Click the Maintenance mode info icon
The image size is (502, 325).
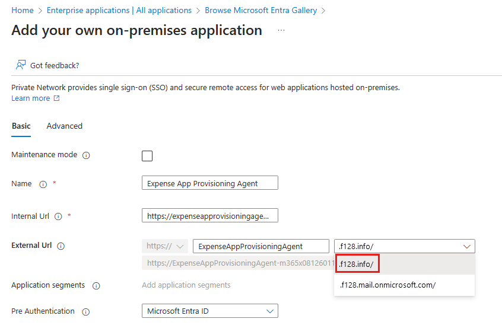point(86,155)
